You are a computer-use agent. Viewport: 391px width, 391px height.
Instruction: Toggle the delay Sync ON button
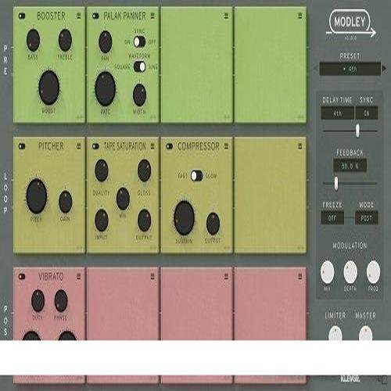pyautogui.click(x=367, y=113)
